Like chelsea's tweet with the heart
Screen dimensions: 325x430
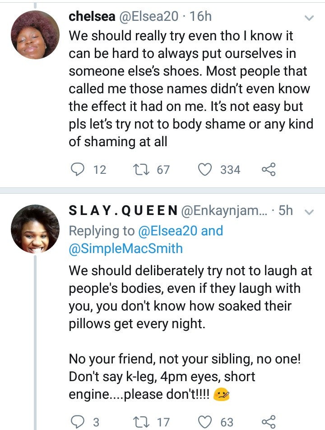[205, 170]
